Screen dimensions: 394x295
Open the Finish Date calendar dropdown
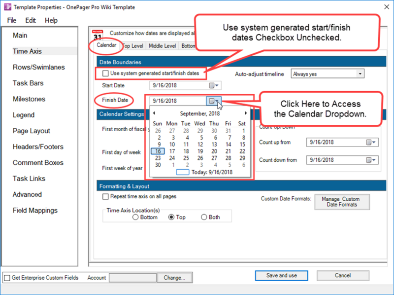pyautogui.click(x=214, y=101)
